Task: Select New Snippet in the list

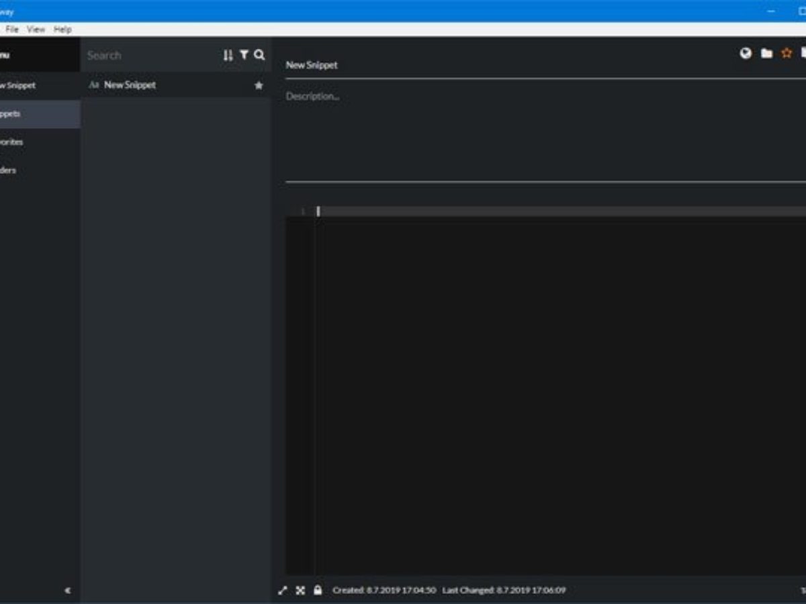Action: tap(176, 85)
